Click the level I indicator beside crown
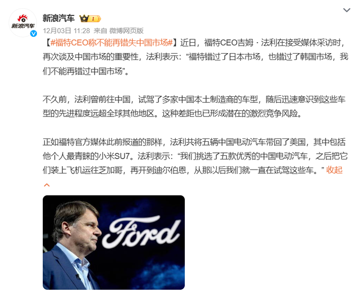Image resolution: width=360 pixels, height=297 pixels. [95, 19]
